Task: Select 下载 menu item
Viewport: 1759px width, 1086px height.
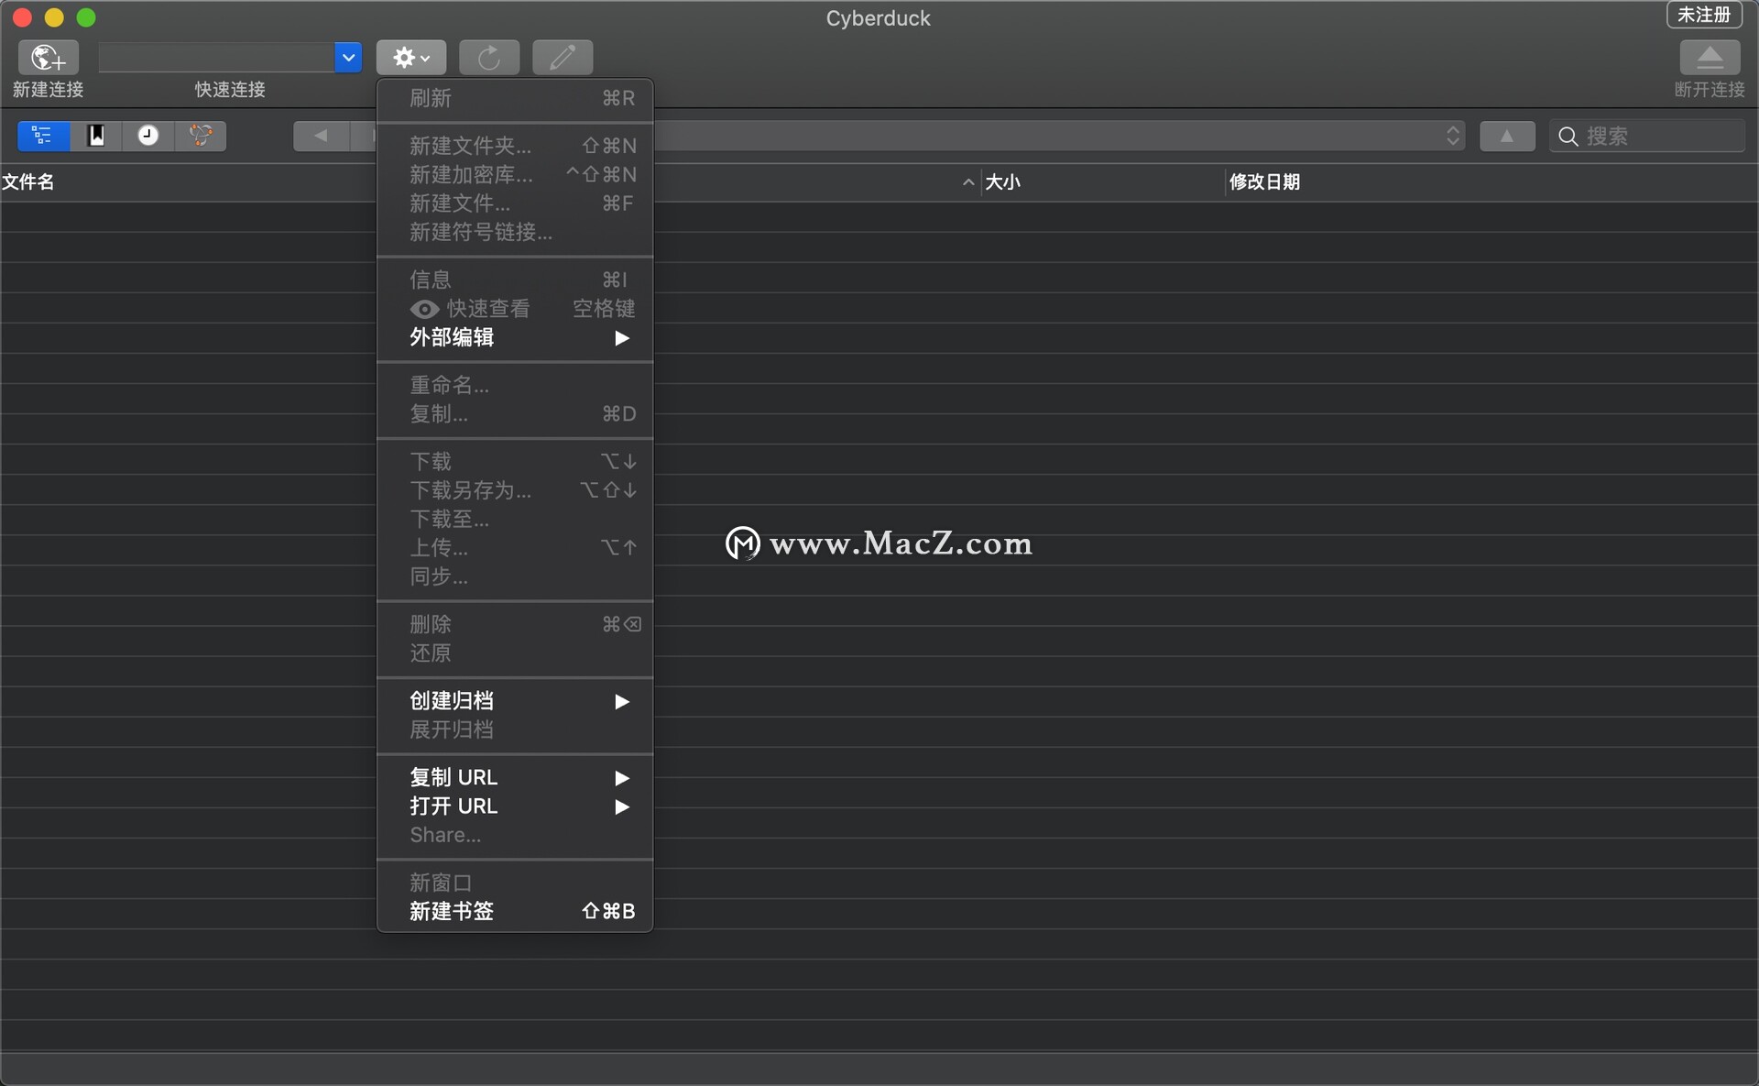Action: point(515,461)
